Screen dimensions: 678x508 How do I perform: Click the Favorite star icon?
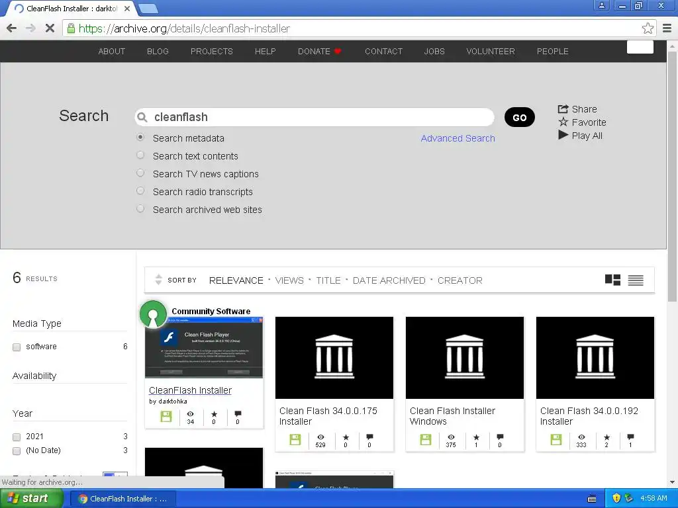pos(563,122)
